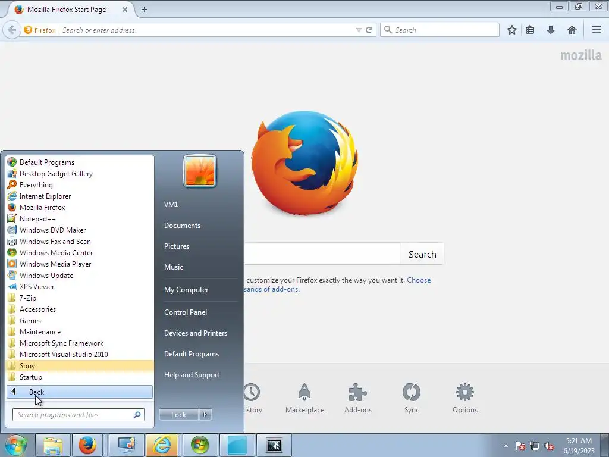Open Help and Support

192,375
